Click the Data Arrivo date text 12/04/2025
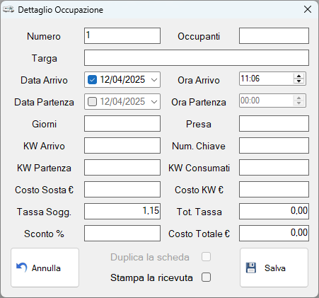 [x=122, y=80]
